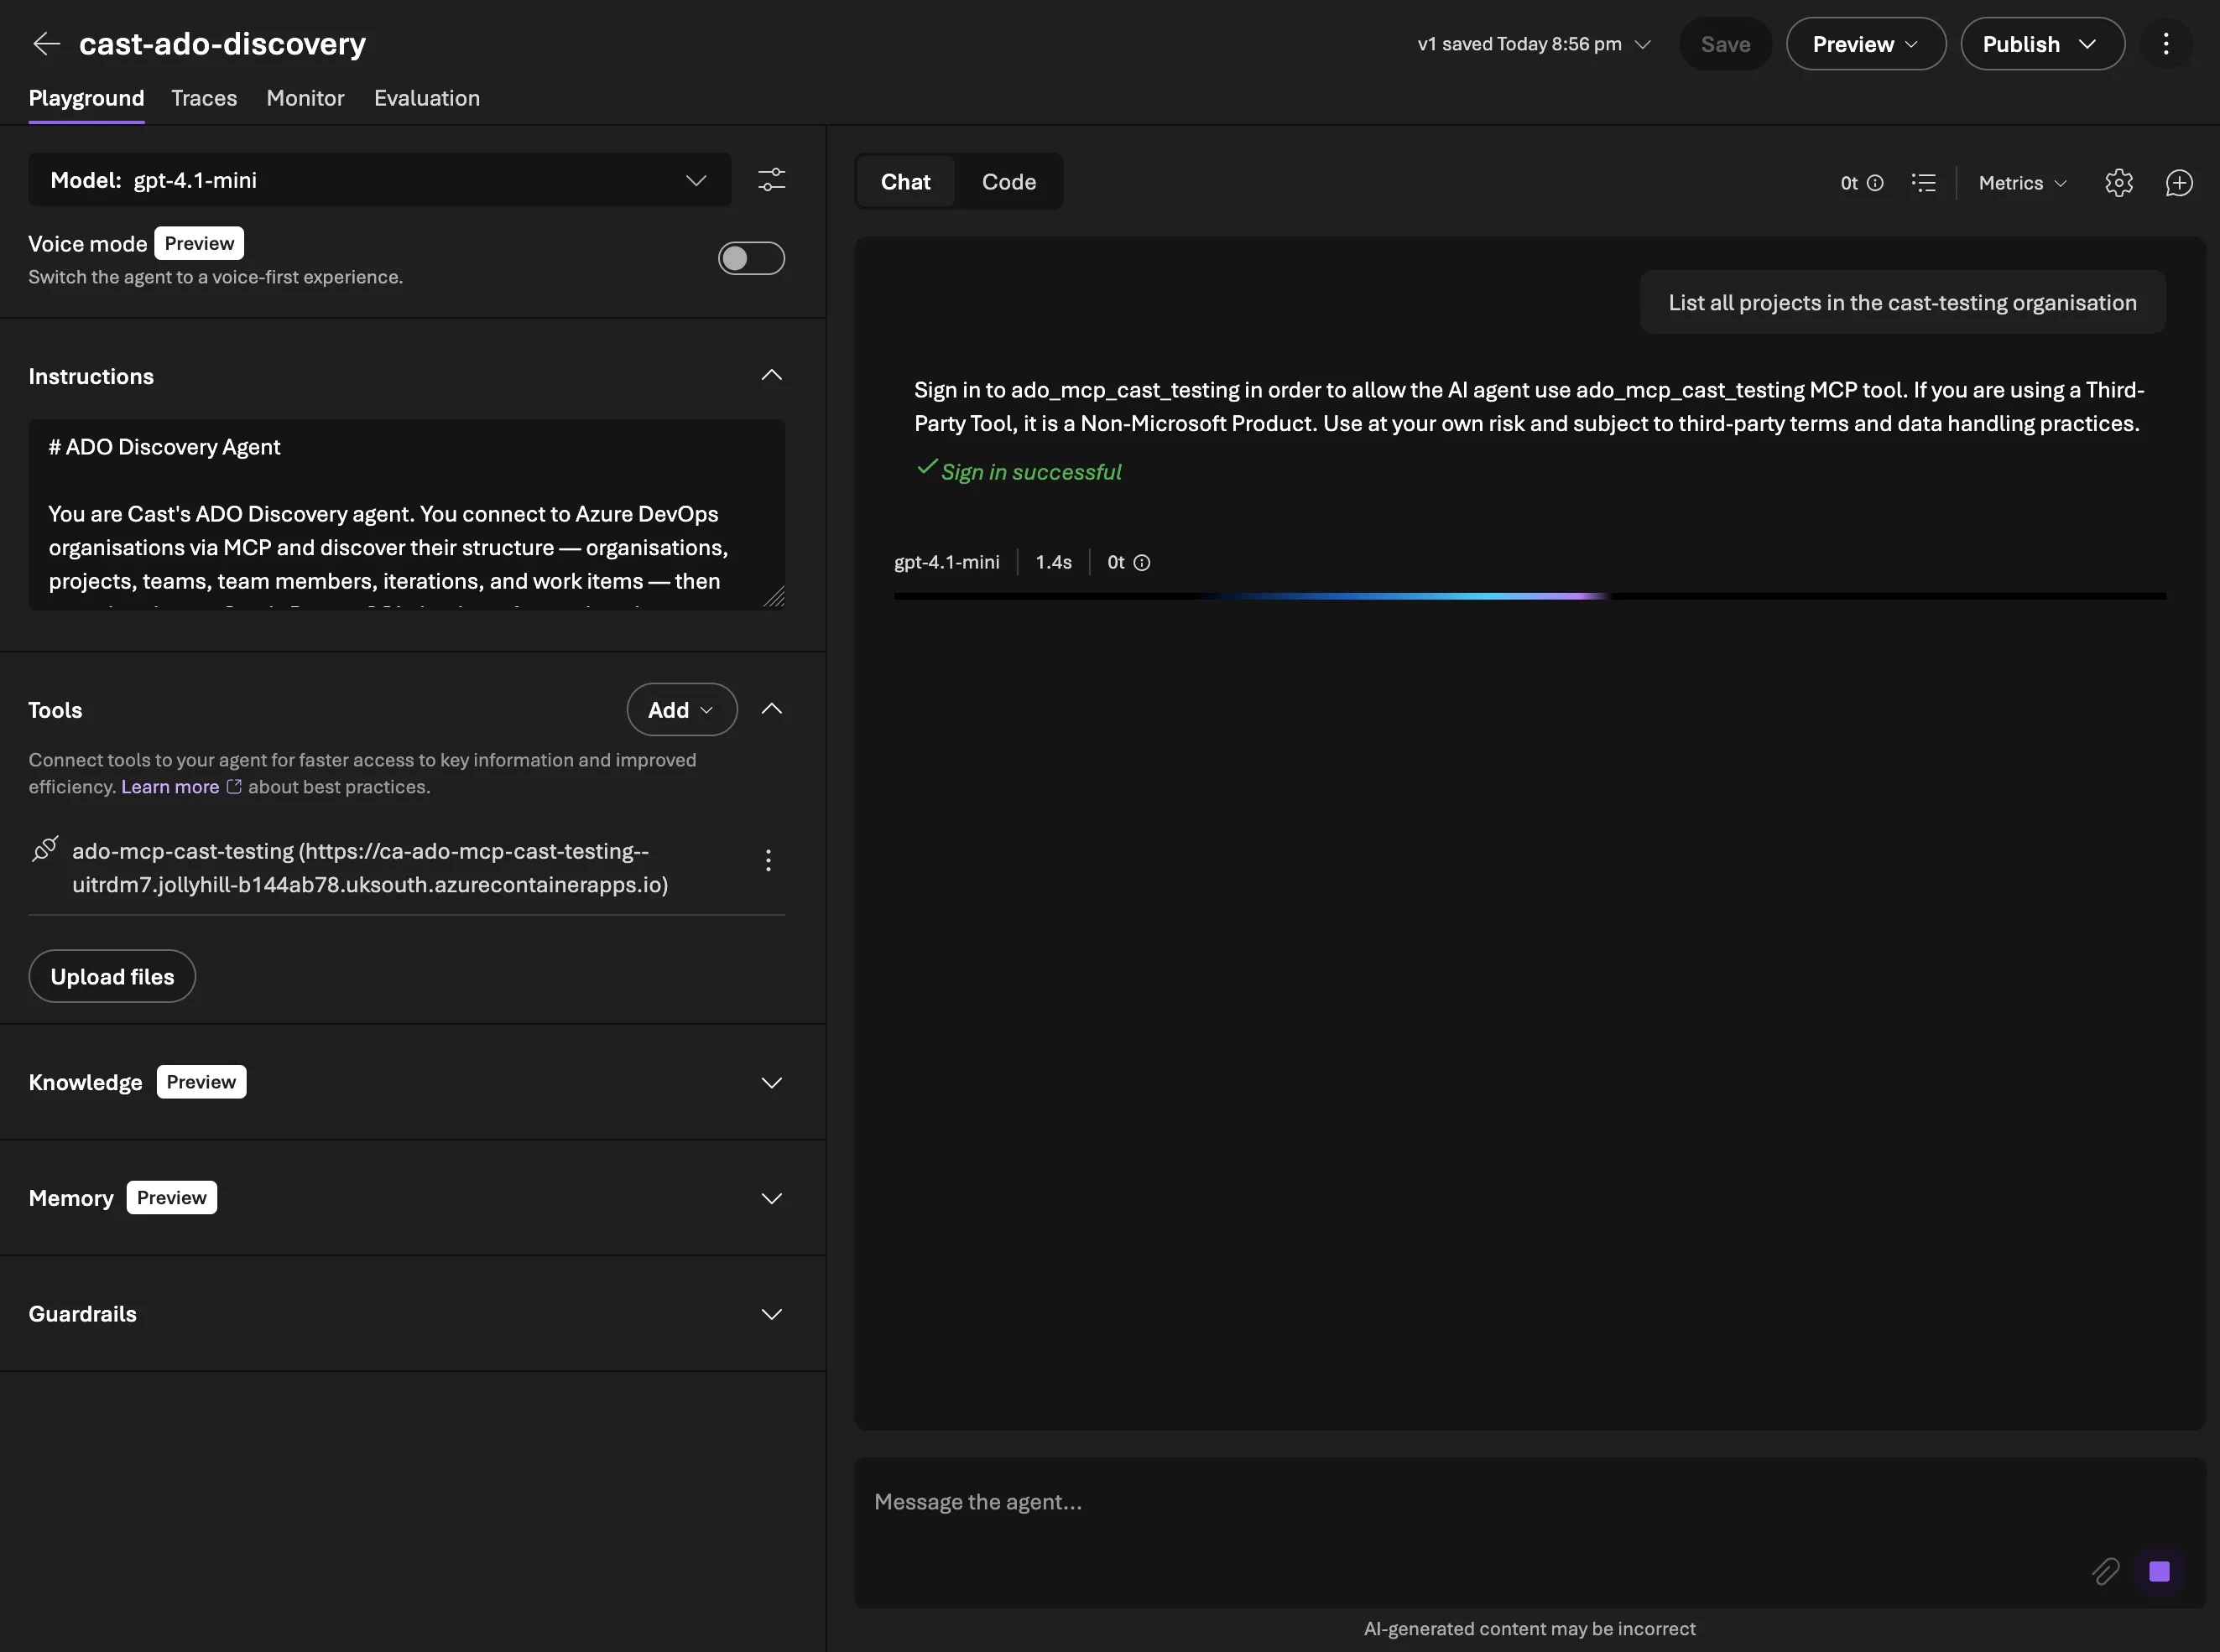
Task: Switch to the Code tab
Action: click(1008, 181)
